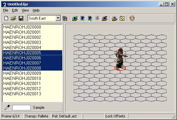Select frame HAENROHJ020011
Screen dimensions: 177x120
[x=32, y=83]
